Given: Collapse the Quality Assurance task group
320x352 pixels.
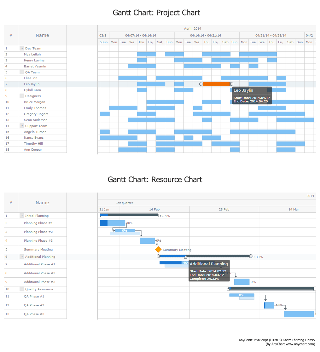Looking at the screenshot, I should coord(22,289).
